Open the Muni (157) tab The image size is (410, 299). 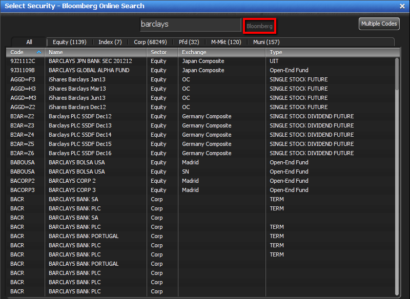point(266,42)
